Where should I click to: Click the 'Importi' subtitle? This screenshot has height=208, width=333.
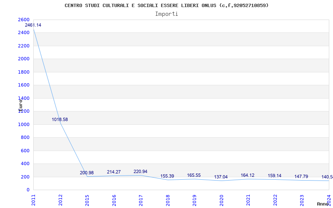click(x=166, y=14)
